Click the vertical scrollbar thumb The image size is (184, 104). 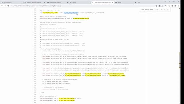click(x=179, y=60)
